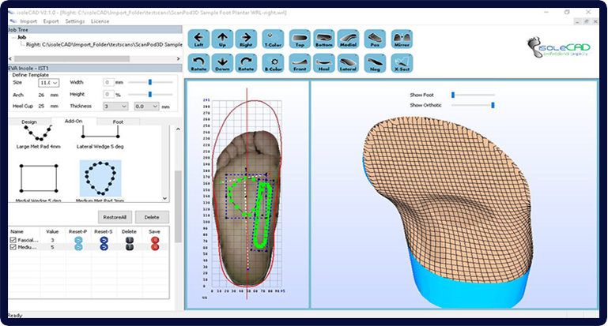The image size is (608, 326).
Task: Click Save icon for Medu row
Action: tap(155, 247)
